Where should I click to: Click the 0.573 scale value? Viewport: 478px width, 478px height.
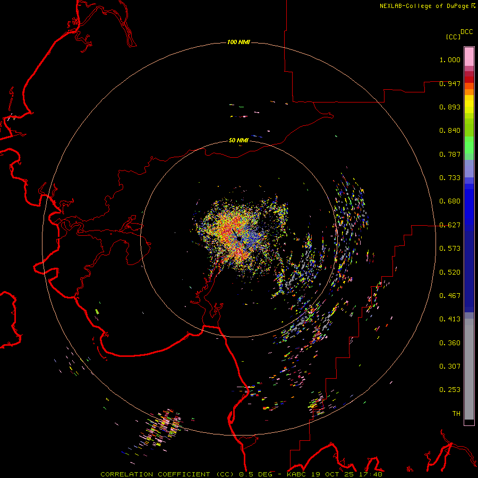(450, 249)
